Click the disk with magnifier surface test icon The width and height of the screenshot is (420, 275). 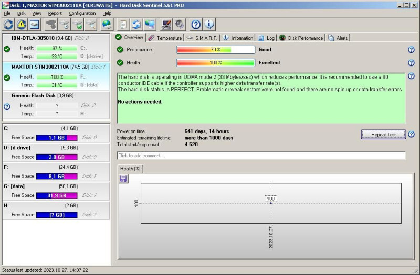91,25
